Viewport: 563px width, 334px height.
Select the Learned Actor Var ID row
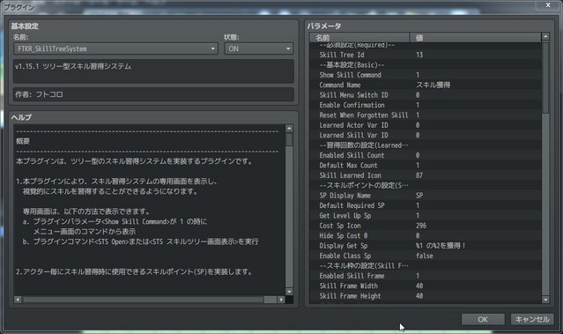click(426, 125)
